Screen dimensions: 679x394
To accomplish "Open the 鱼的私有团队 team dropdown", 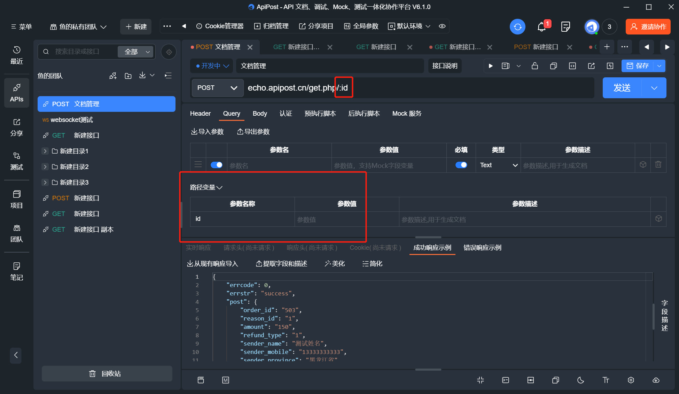I will click(78, 27).
